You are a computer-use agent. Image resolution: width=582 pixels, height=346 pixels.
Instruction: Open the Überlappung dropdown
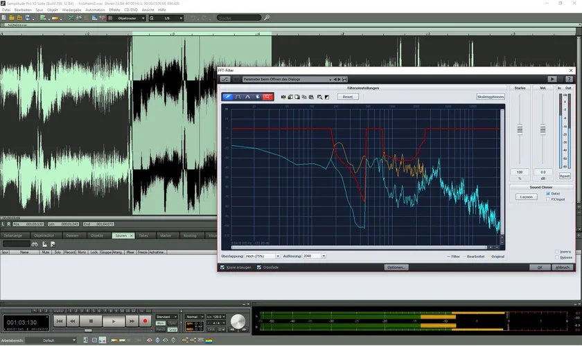[278, 256]
